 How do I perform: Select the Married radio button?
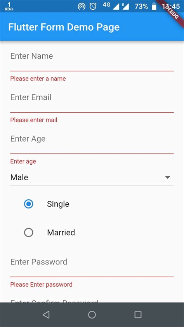[x=29, y=232]
